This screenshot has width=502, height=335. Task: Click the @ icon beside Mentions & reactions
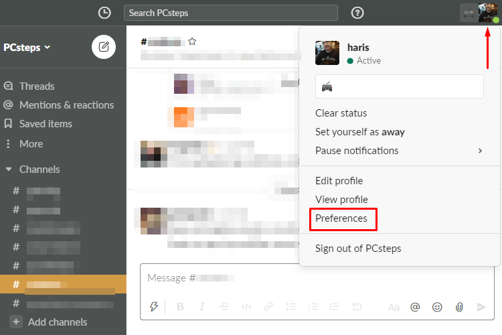(8, 105)
